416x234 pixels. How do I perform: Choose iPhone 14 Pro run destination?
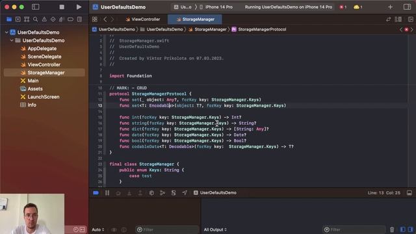(216, 7)
